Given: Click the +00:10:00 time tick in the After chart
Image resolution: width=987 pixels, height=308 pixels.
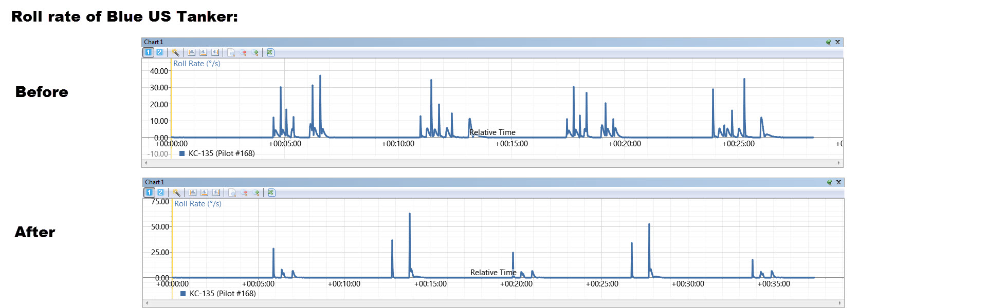Looking at the screenshot, I should (x=344, y=284).
